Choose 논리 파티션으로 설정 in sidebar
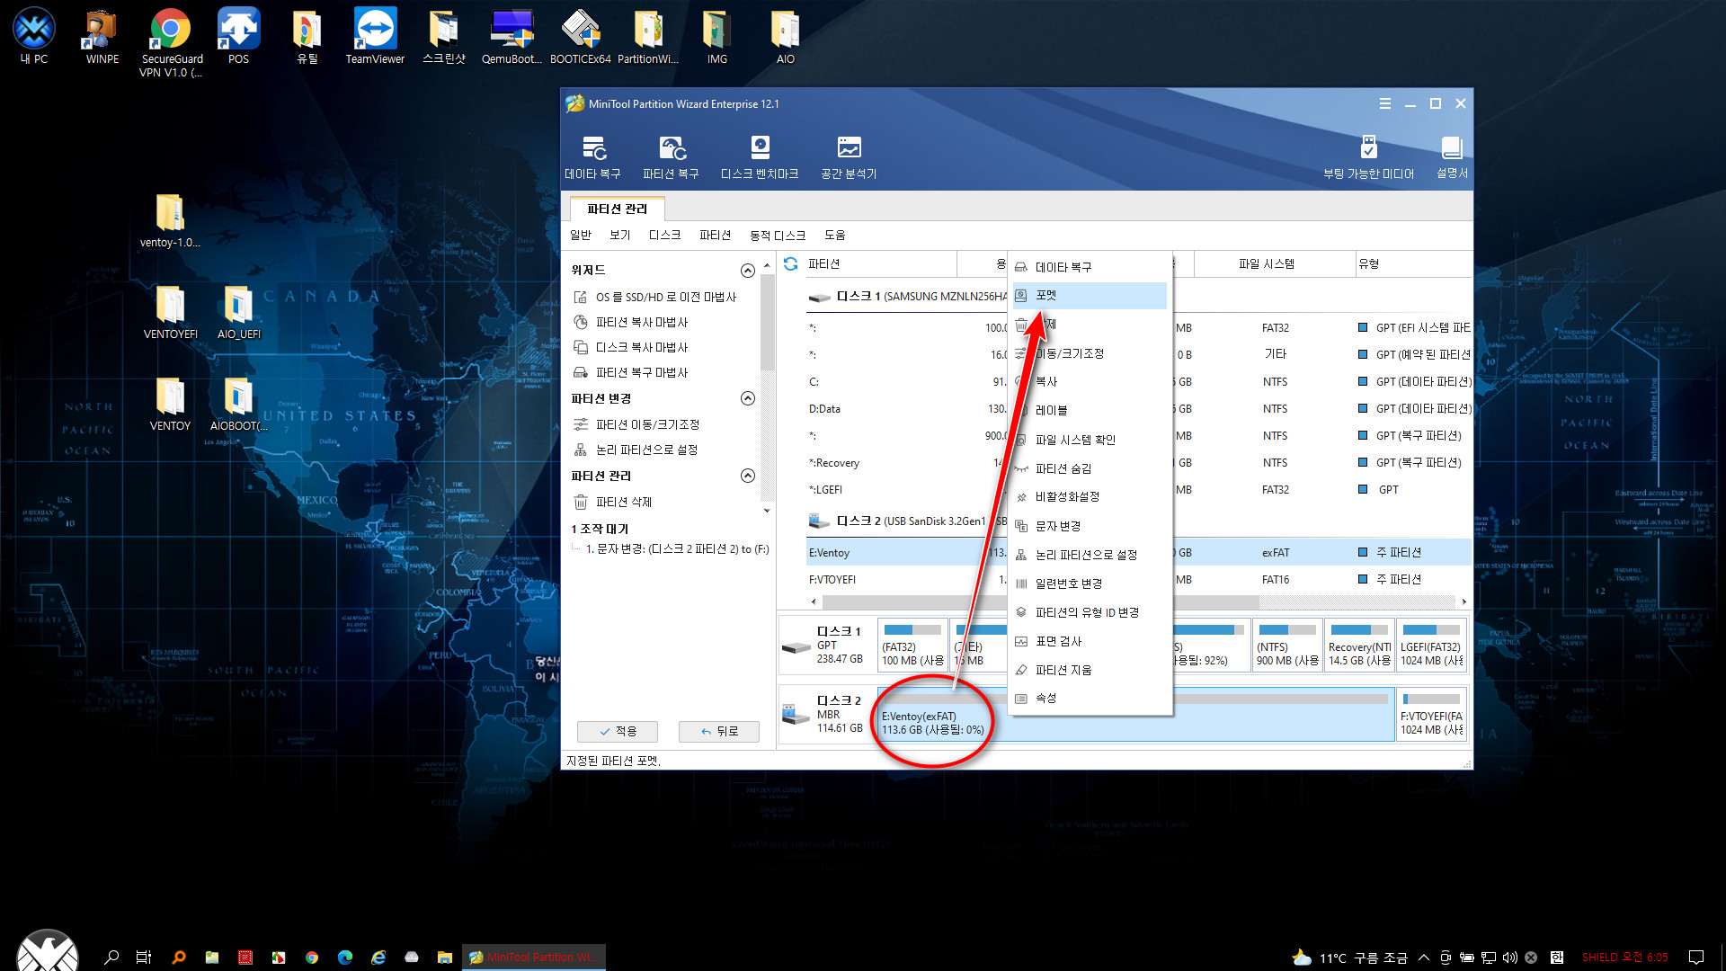Image resolution: width=1726 pixels, height=971 pixels. point(636,450)
